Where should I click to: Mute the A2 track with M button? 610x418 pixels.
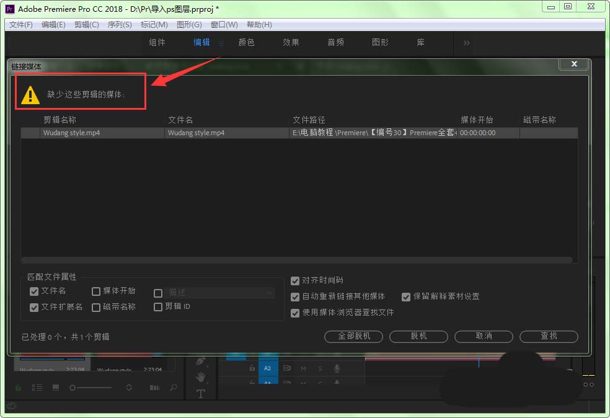pos(303,368)
